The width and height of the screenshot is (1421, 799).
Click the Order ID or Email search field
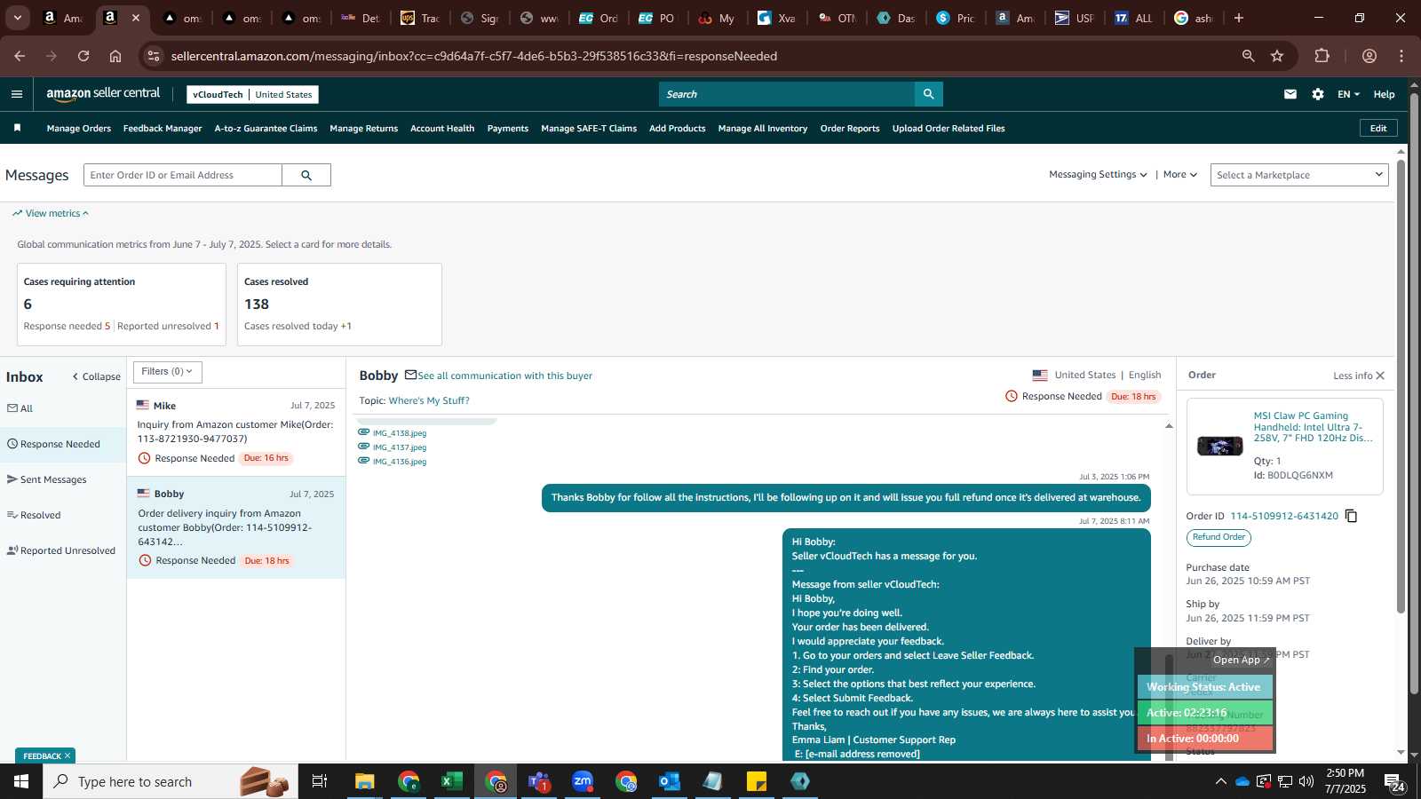(x=183, y=175)
